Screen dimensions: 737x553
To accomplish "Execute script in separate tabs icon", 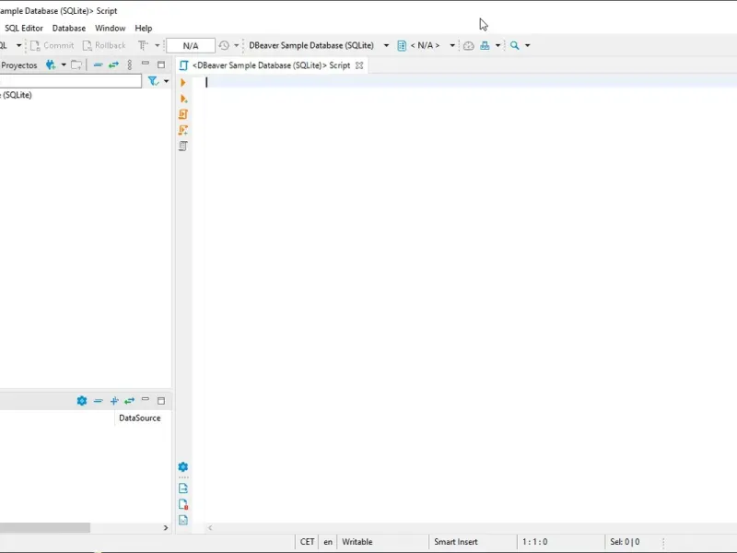I will pos(183,130).
